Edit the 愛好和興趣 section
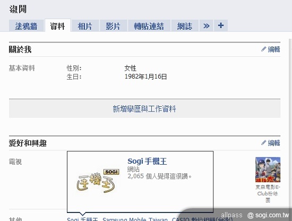This screenshot has height=221, width=292. (274, 143)
